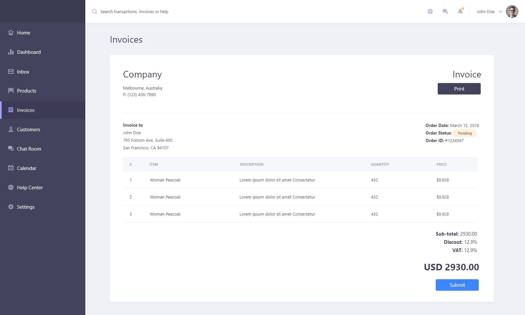Screen dimensions: 525x315
Task: Click the chat bubbles icon in header
Action: tap(445, 11)
